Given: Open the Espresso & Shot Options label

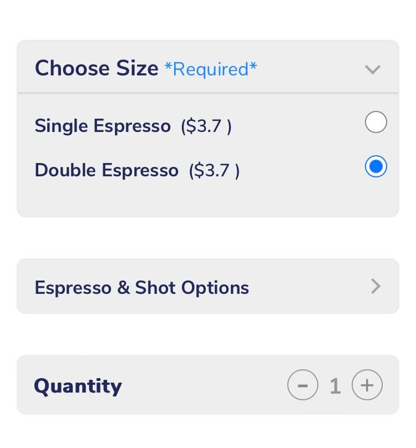Looking at the screenshot, I should click(141, 288).
